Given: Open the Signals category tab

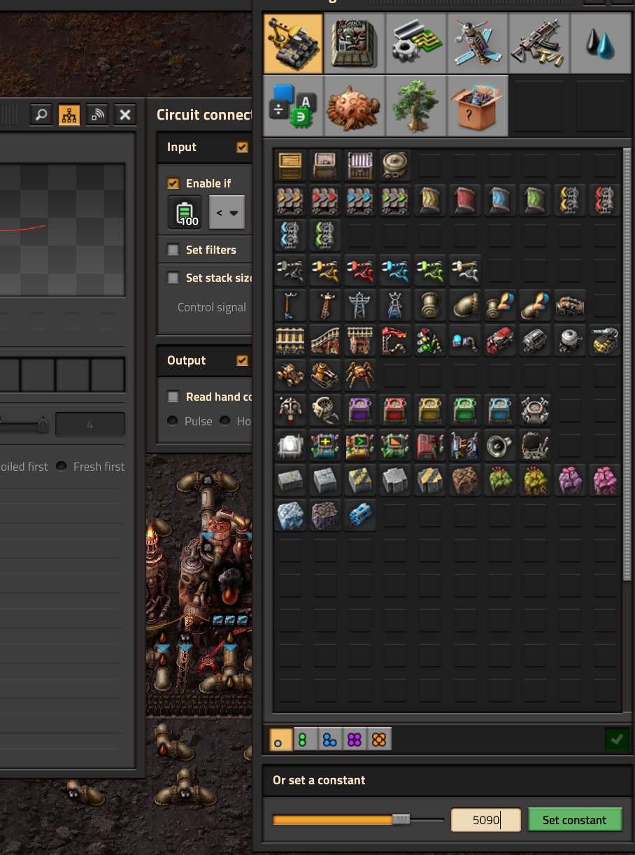Looking at the screenshot, I should point(293,106).
